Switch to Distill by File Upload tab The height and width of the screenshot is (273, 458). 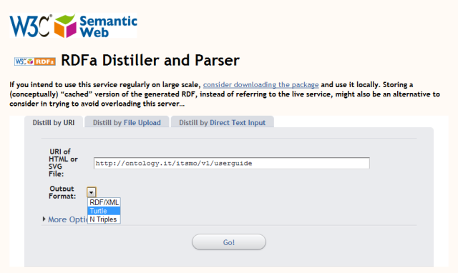point(127,122)
